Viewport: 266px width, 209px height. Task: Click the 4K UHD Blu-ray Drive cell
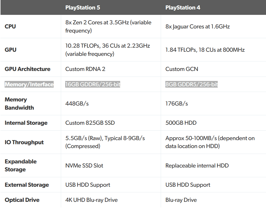(91, 200)
